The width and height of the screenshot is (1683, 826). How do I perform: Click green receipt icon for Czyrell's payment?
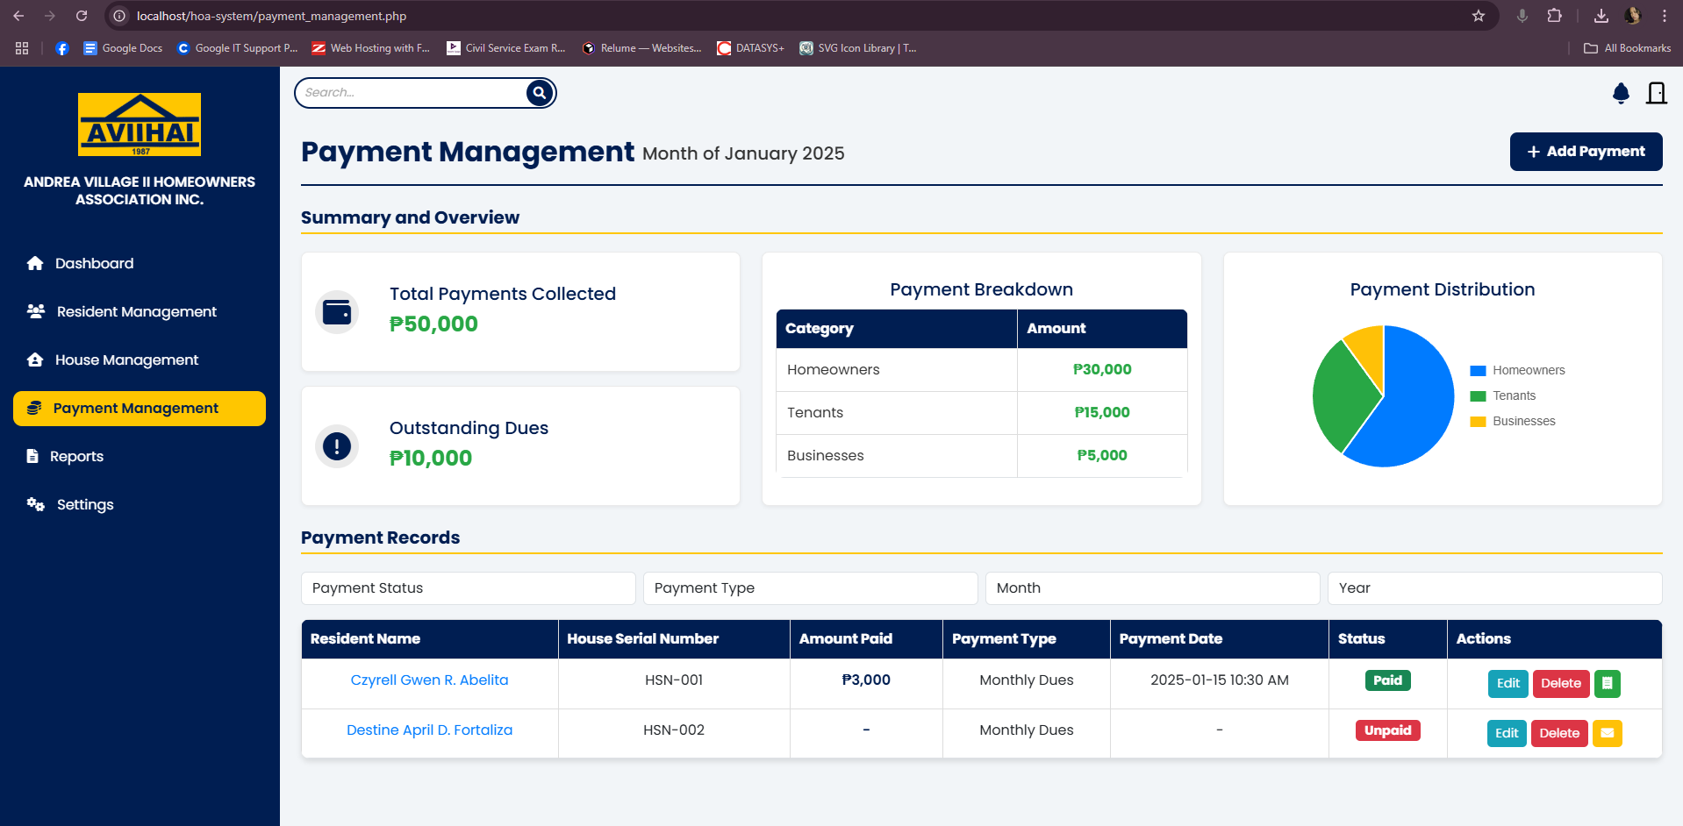(1607, 683)
